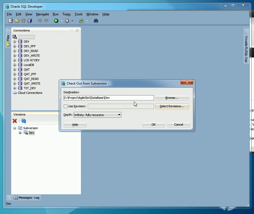Close the Check Out from Subversion dialog
Screen dimensions: 254x214
click(187, 82)
